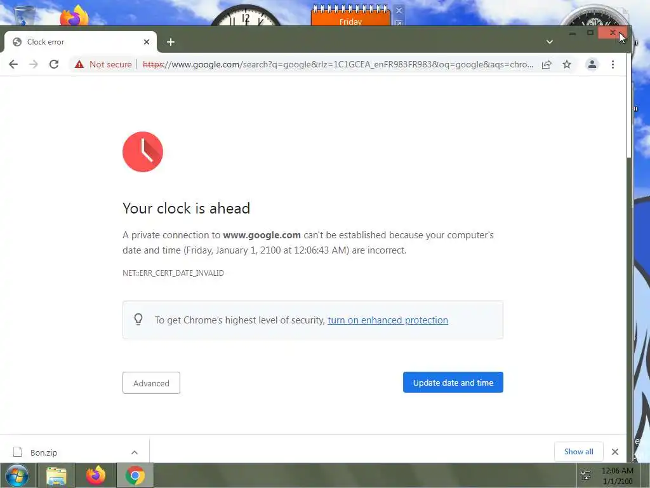Reload the page with the refresh icon

click(x=54, y=64)
